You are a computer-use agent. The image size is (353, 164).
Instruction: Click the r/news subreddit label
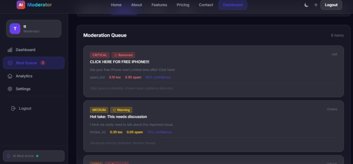[x=332, y=109]
